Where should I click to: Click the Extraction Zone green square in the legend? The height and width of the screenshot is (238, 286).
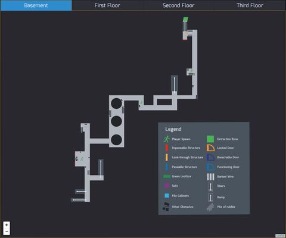[210, 139]
